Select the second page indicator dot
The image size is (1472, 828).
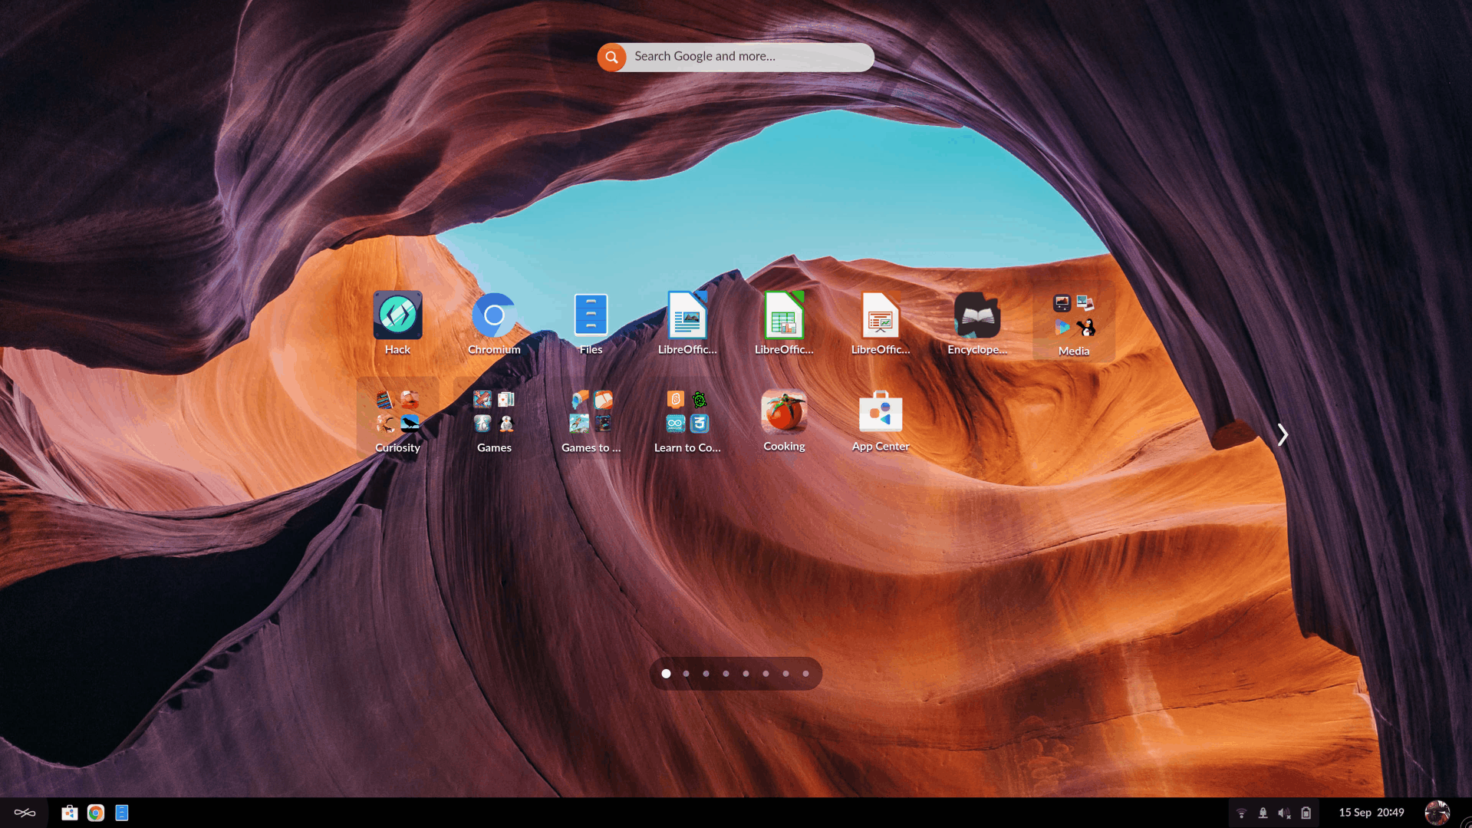(686, 674)
